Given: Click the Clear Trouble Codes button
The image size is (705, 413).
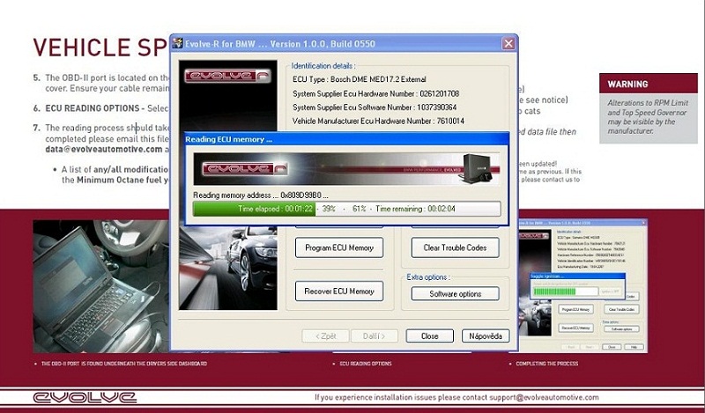Looking at the screenshot, I should [455, 247].
